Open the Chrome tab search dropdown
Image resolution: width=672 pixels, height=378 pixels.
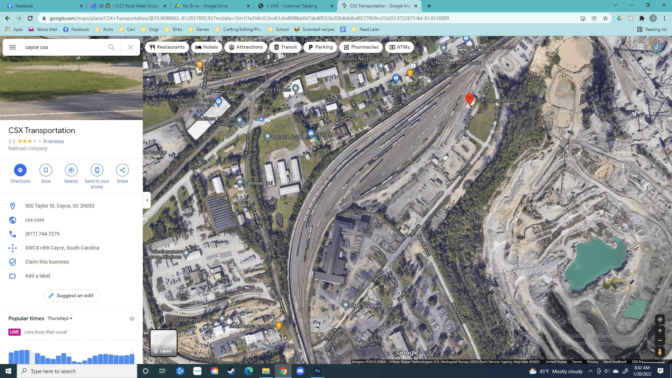click(616, 5)
